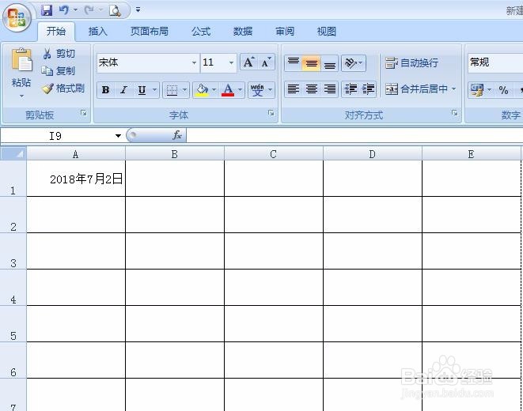
Task: Toggle underline formatting
Action: point(142,89)
